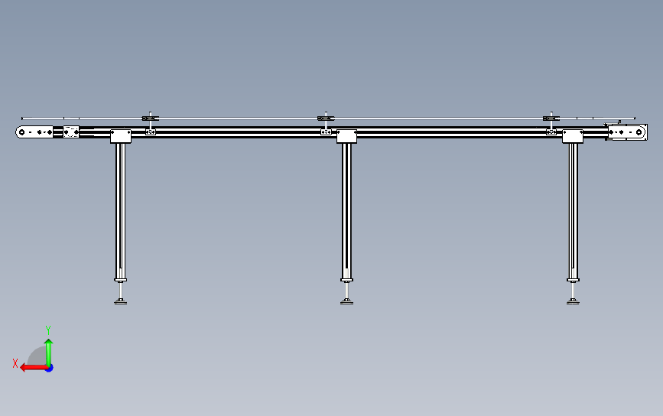The width and height of the screenshot is (663, 416).
Task: Click the green Y axis arrow
Action: [x=49, y=353]
